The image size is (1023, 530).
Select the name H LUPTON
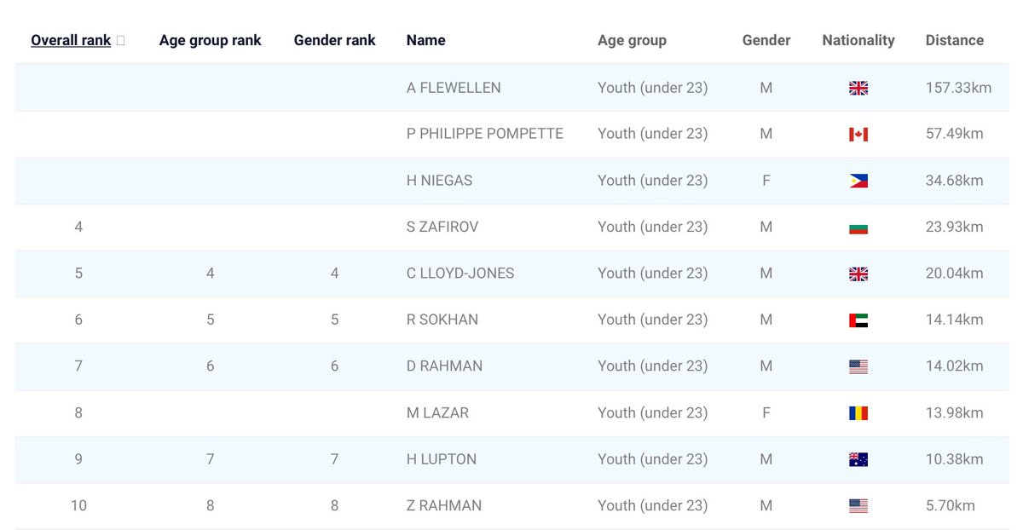point(442,458)
